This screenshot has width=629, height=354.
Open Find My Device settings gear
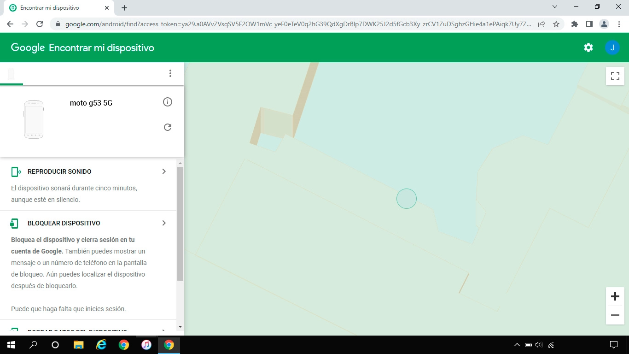(588, 47)
